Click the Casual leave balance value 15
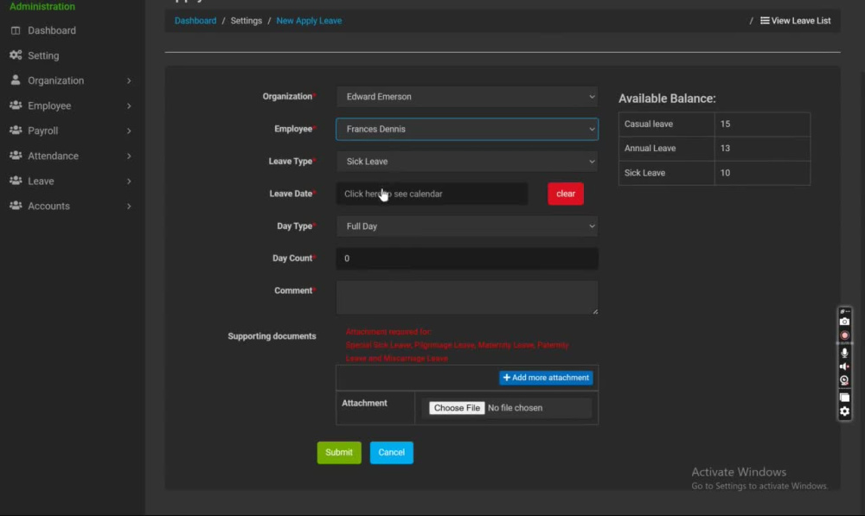The height and width of the screenshot is (516, 865). pyautogui.click(x=725, y=124)
